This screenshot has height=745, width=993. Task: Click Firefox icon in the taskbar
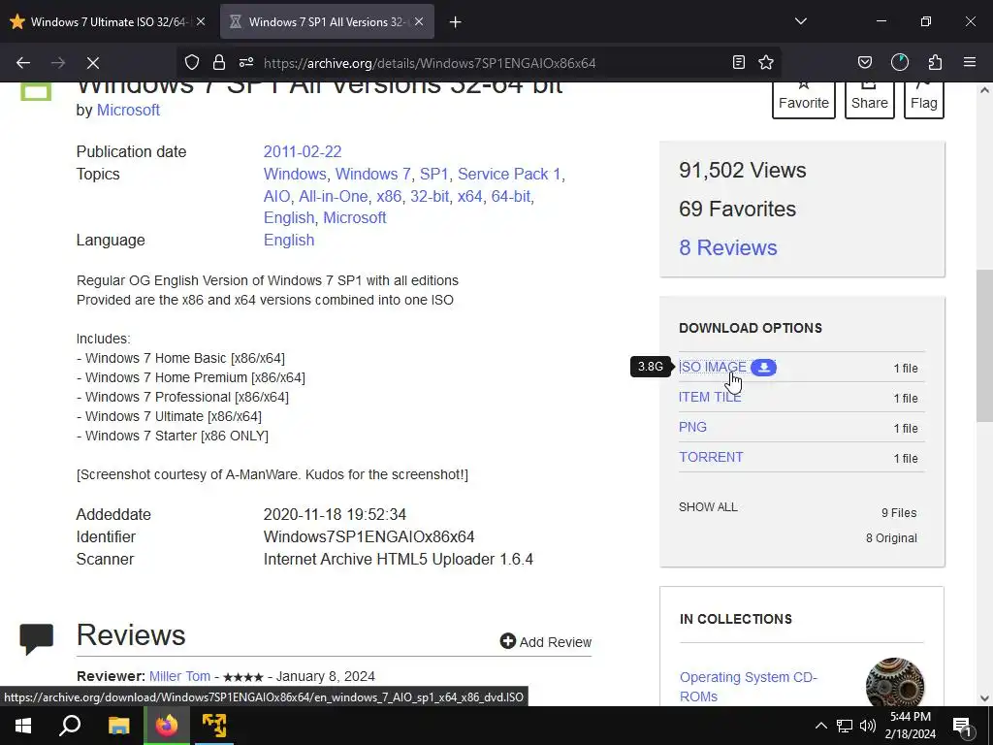167,726
